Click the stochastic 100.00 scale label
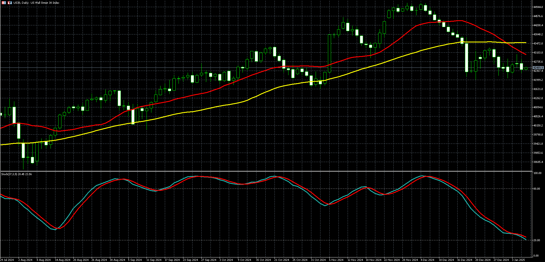 537,173
